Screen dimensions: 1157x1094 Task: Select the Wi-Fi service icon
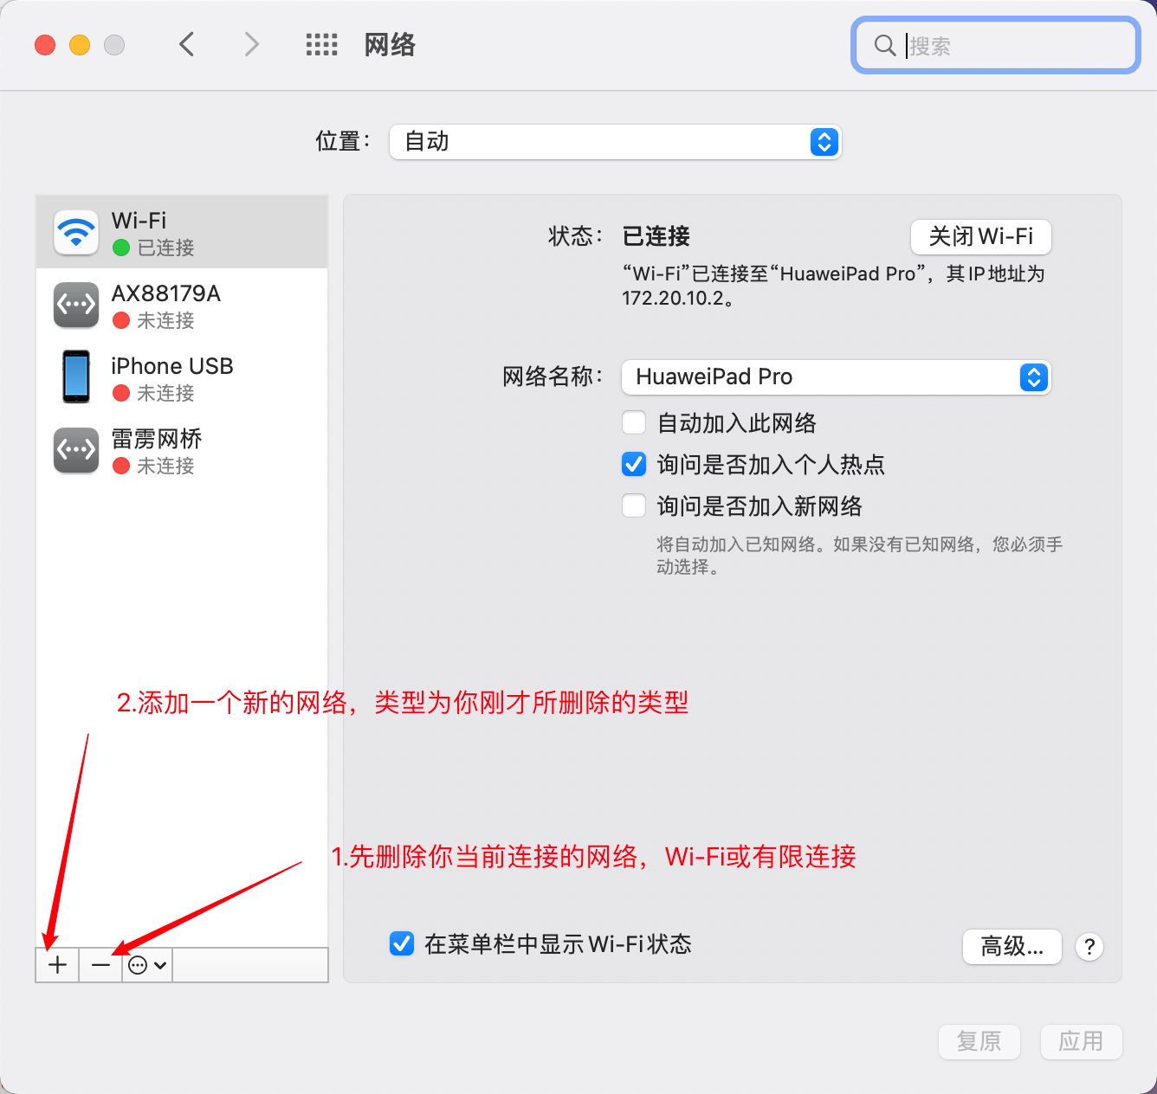76,232
